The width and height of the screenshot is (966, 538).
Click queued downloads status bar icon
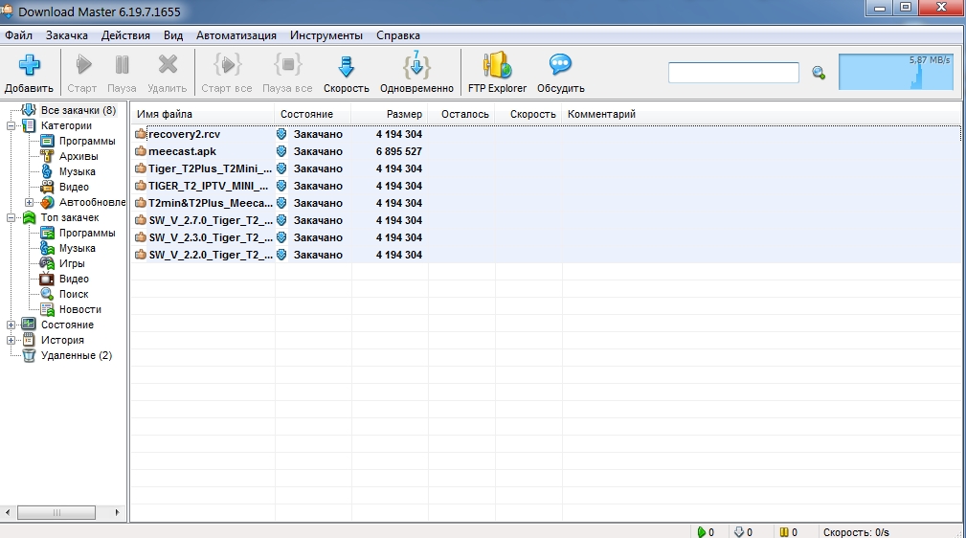point(739,532)
